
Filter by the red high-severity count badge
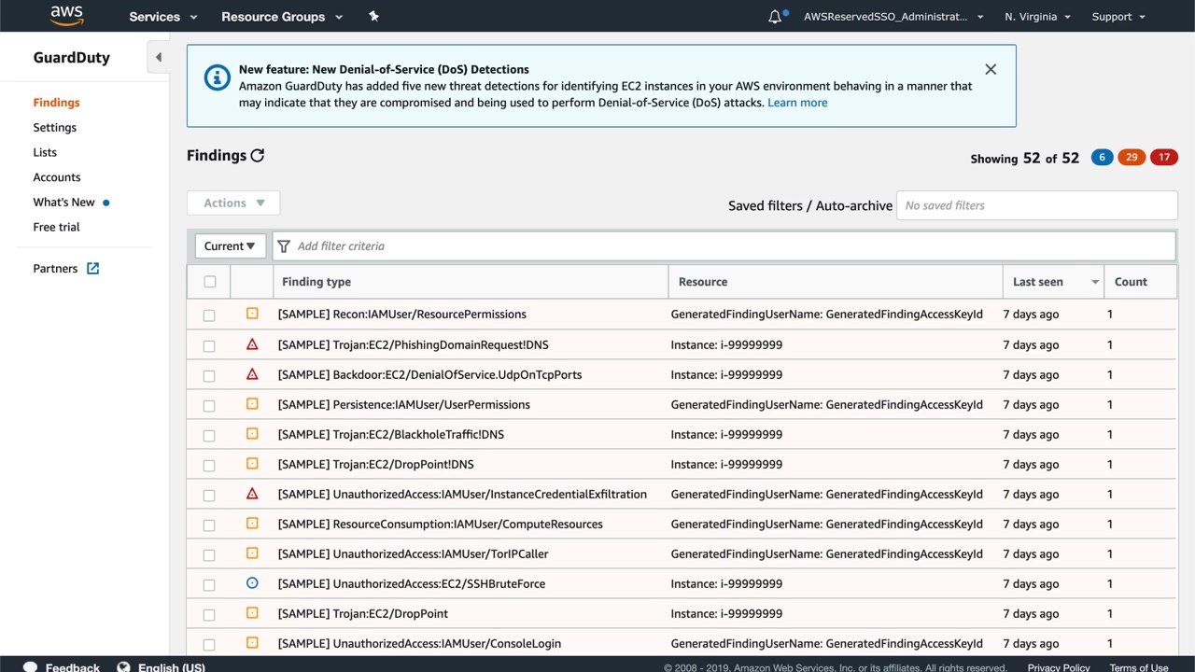[x=1163, y=157]
